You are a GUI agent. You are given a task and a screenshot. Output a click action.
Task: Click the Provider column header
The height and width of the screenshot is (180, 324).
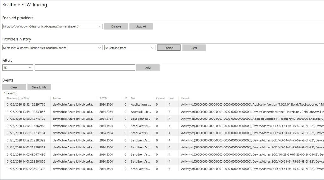tap(57, 98)
